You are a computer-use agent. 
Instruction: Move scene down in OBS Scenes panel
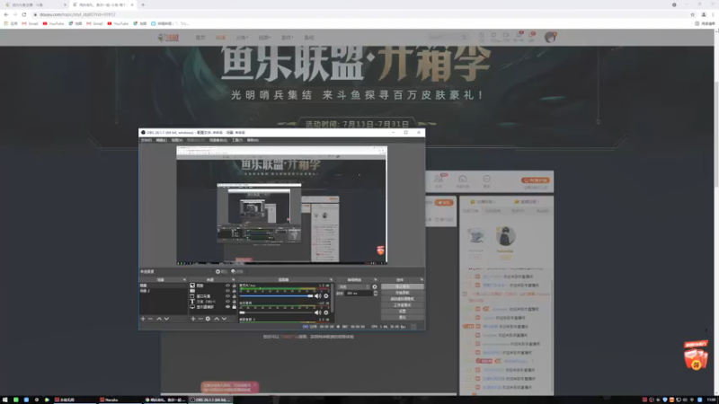click(x=166, y=319)
